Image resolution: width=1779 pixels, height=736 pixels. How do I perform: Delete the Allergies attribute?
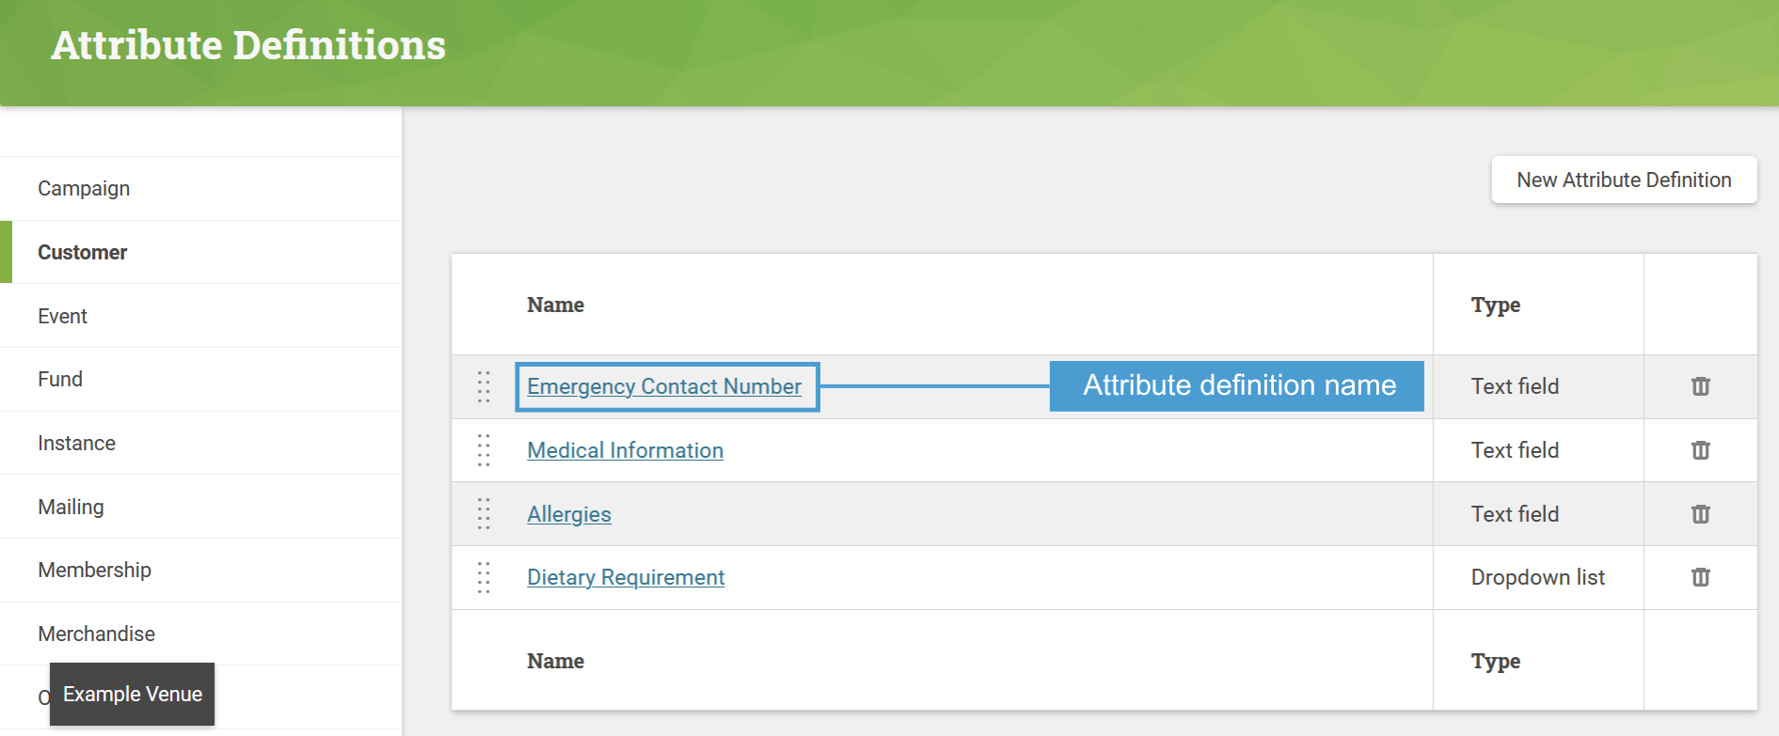[x=1700, y=514]
